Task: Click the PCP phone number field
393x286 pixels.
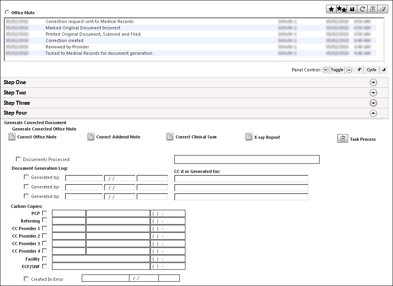Action: pyautogui.click(x=168, y=213)
